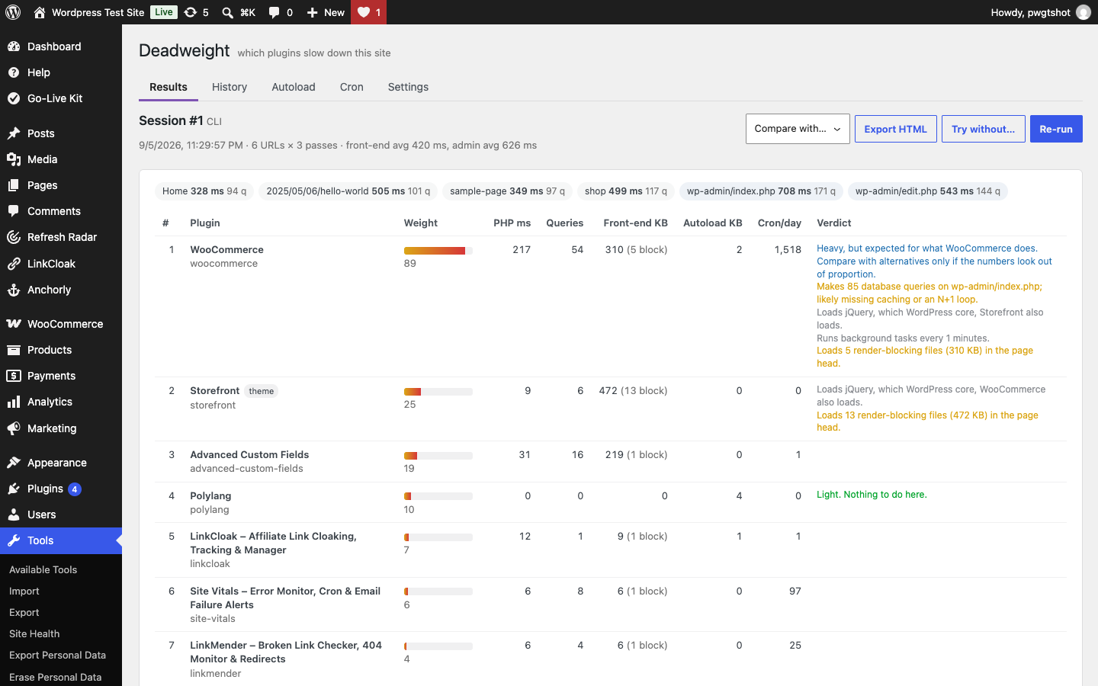Click the user avatar icon
This screenshot has height=686, width=1098.
[x=1083, y=12]
